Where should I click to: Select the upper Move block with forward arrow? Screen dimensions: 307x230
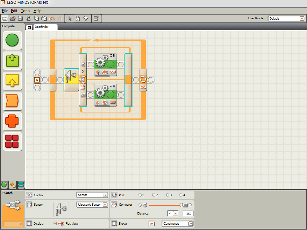[x=106, y=65]
